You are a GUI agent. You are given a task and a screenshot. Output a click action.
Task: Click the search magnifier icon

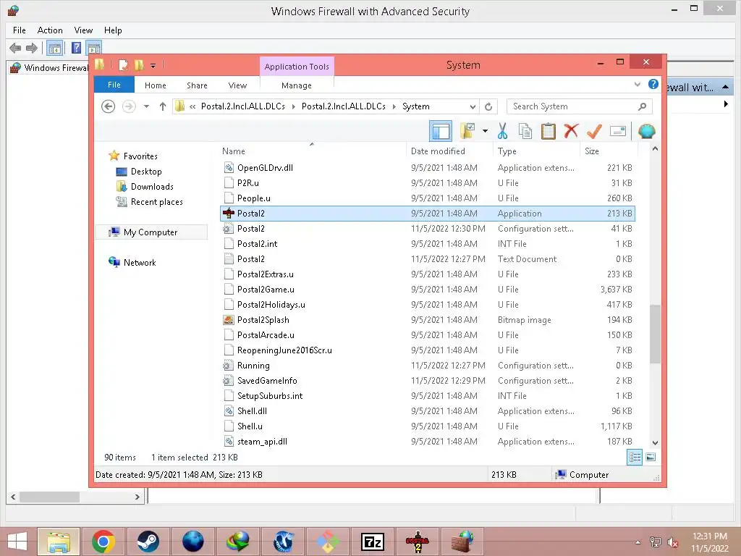(642, 106)
